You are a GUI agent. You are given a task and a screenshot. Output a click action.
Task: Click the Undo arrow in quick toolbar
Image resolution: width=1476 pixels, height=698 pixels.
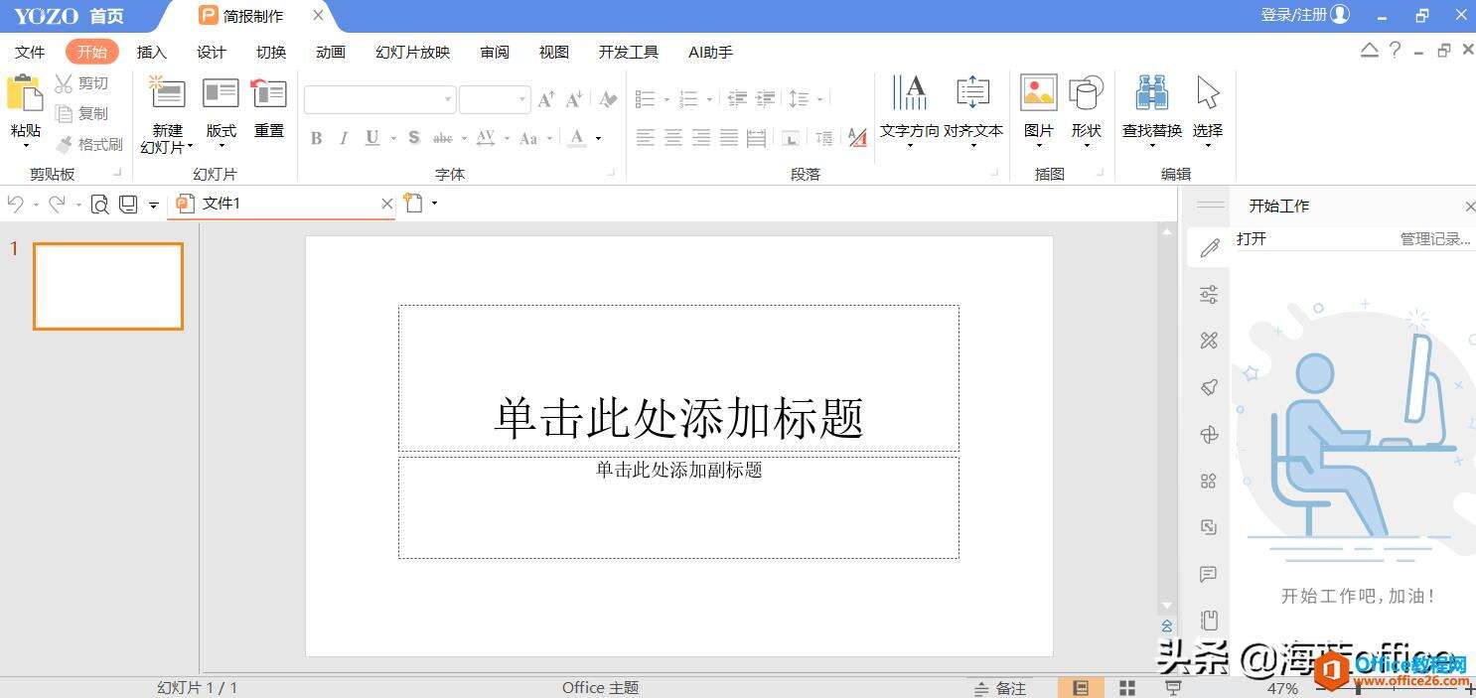[15, 204]
